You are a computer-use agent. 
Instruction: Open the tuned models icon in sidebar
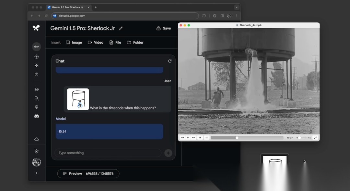(36, 65)
